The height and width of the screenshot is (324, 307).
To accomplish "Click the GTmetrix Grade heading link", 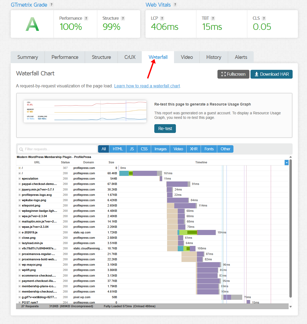I will point(29,5).
